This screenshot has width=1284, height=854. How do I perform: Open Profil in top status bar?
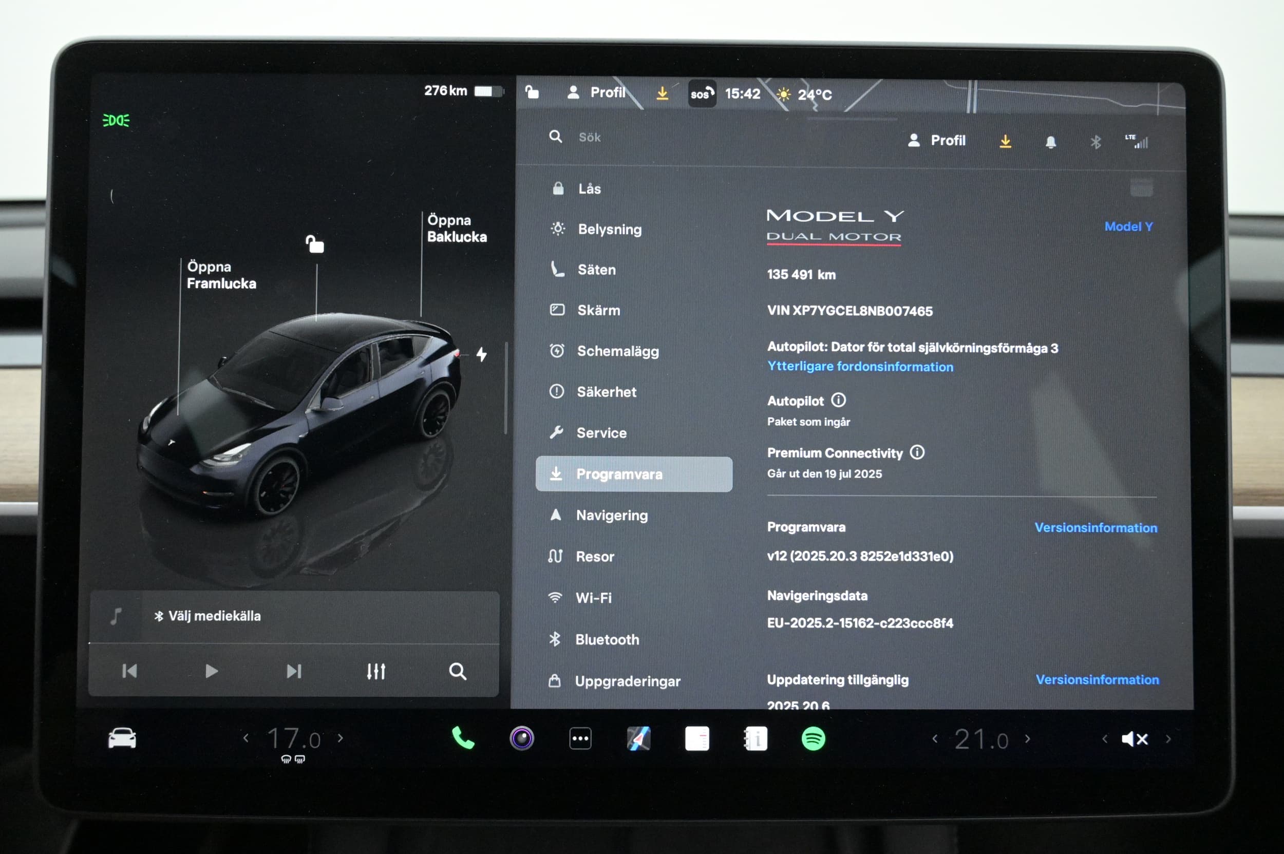point(596,92)
